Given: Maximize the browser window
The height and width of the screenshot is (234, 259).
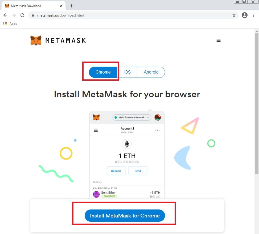Looking at the screenshot, I should [244, 2].
